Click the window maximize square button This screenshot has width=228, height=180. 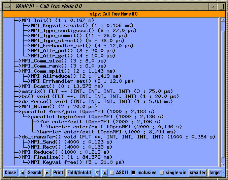[221, 6]
